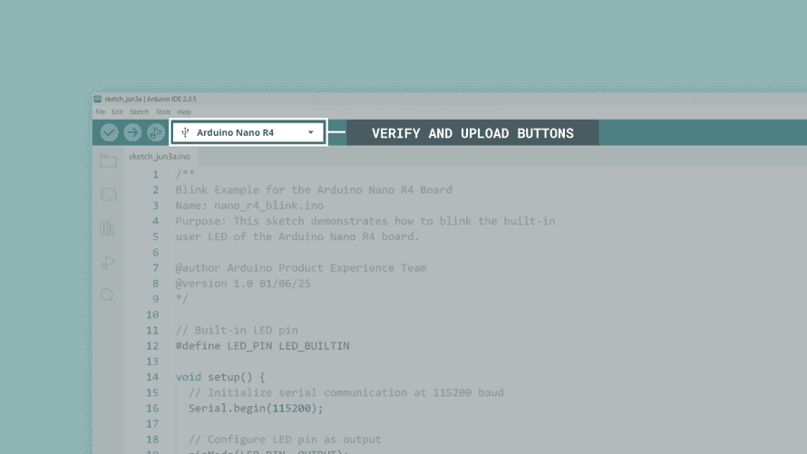Open the Sketchbook folder sidebar icon
The height and width of the screenshot is (454, 807).
click(108, 160)
